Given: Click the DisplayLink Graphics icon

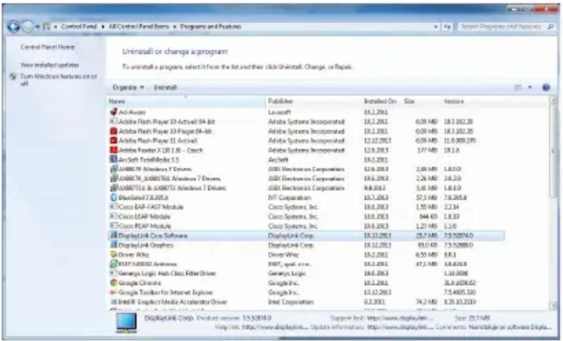Looking at the screenshot, I should coord(113,245).
